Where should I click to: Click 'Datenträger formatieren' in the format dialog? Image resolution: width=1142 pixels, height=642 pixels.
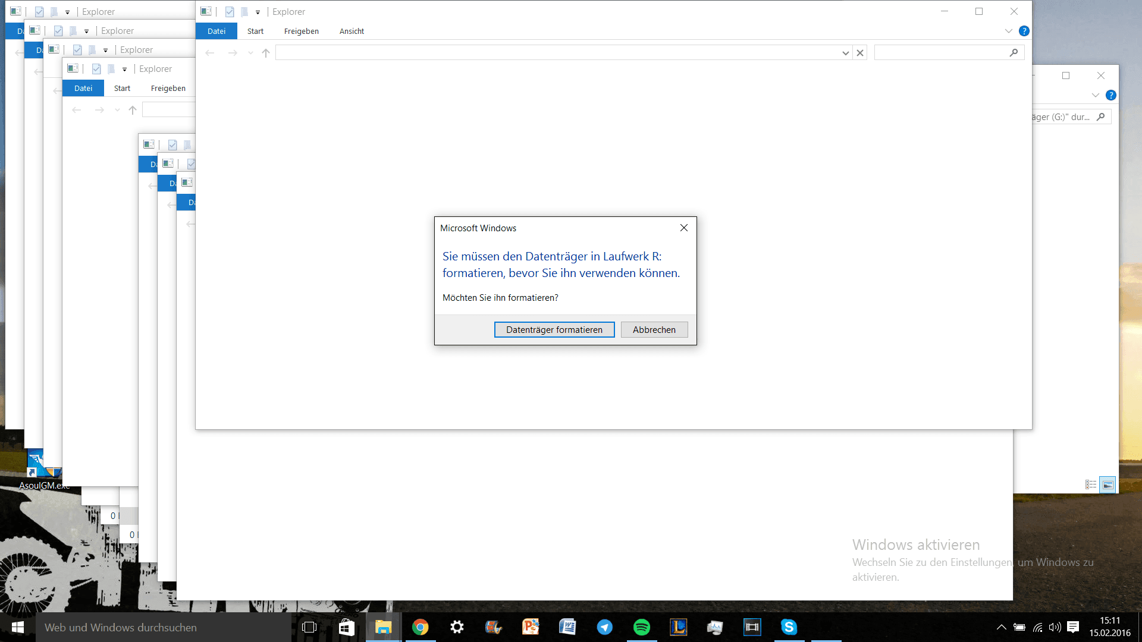click(554, 330)
